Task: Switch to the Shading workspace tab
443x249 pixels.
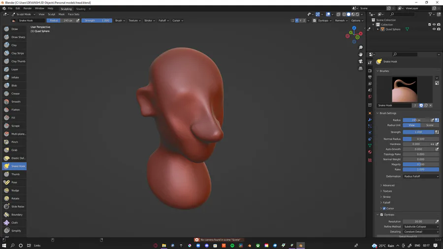Action: pos(81,9)
